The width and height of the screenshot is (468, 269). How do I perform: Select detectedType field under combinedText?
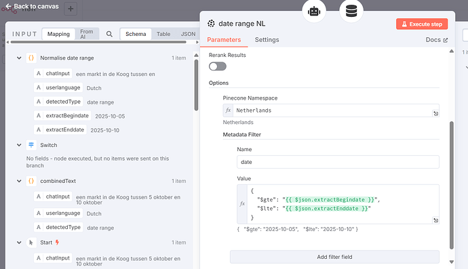(63, 227)
